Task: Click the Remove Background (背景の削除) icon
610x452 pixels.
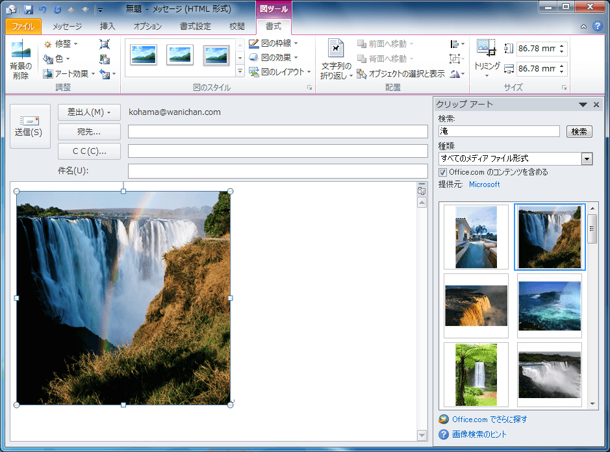Action: point(21,60)
